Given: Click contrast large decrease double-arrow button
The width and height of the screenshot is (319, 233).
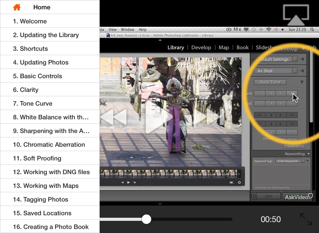Looking at the screenshot, I should tap(259, 103).
